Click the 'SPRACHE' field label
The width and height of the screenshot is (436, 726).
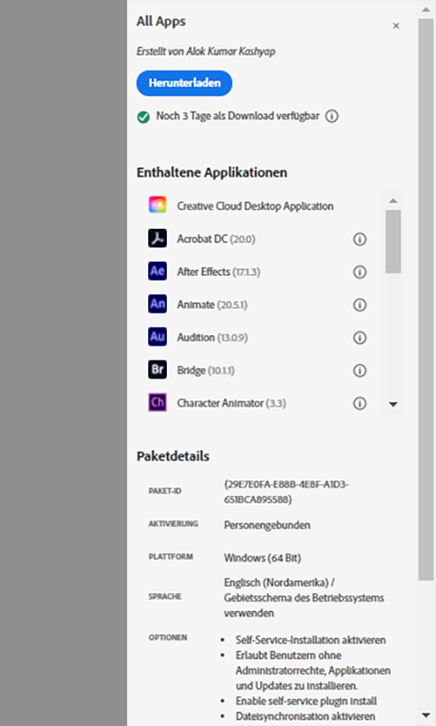[164, 597]
